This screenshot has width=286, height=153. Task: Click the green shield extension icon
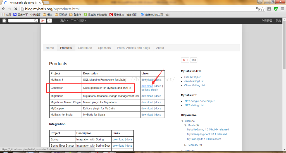pyautogui.click(x=276, y=9)
